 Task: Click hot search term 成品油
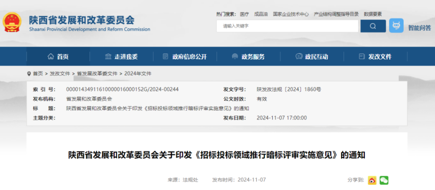coord(261,14)
